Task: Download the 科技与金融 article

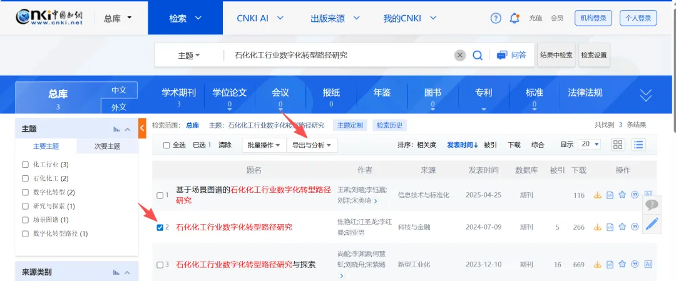Action: [x=598, y=227]
